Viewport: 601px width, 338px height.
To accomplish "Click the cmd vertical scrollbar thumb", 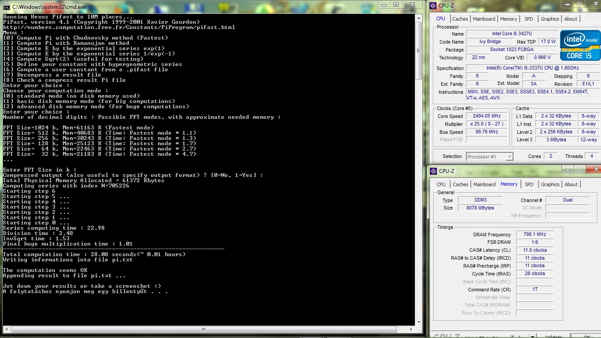I will click(419, 51).
